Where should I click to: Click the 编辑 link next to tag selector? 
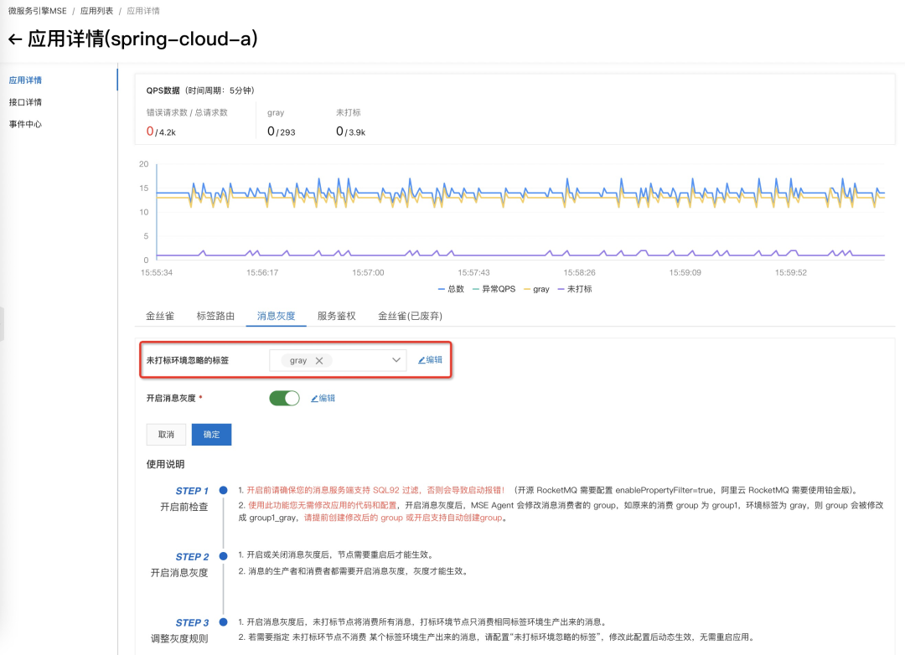tap(430, 360)
